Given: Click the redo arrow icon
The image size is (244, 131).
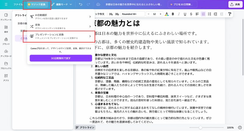Looking at the screenshot, I should (x=88, y=4).
